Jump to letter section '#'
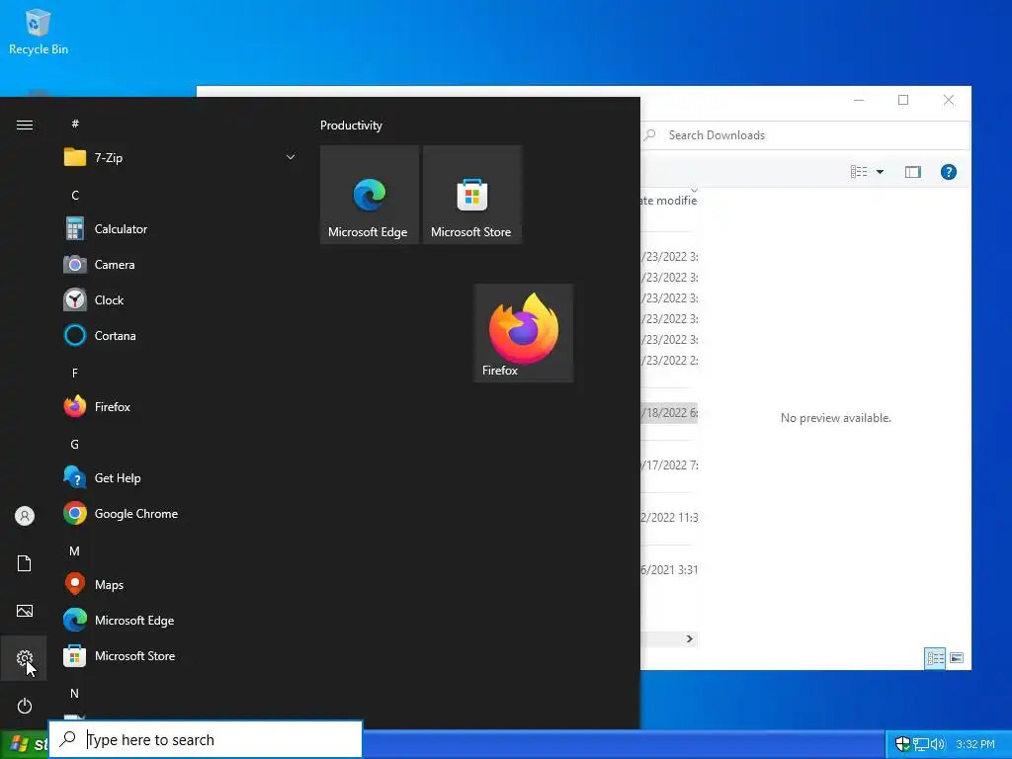The image size is (1012, 759). [75, 124]
